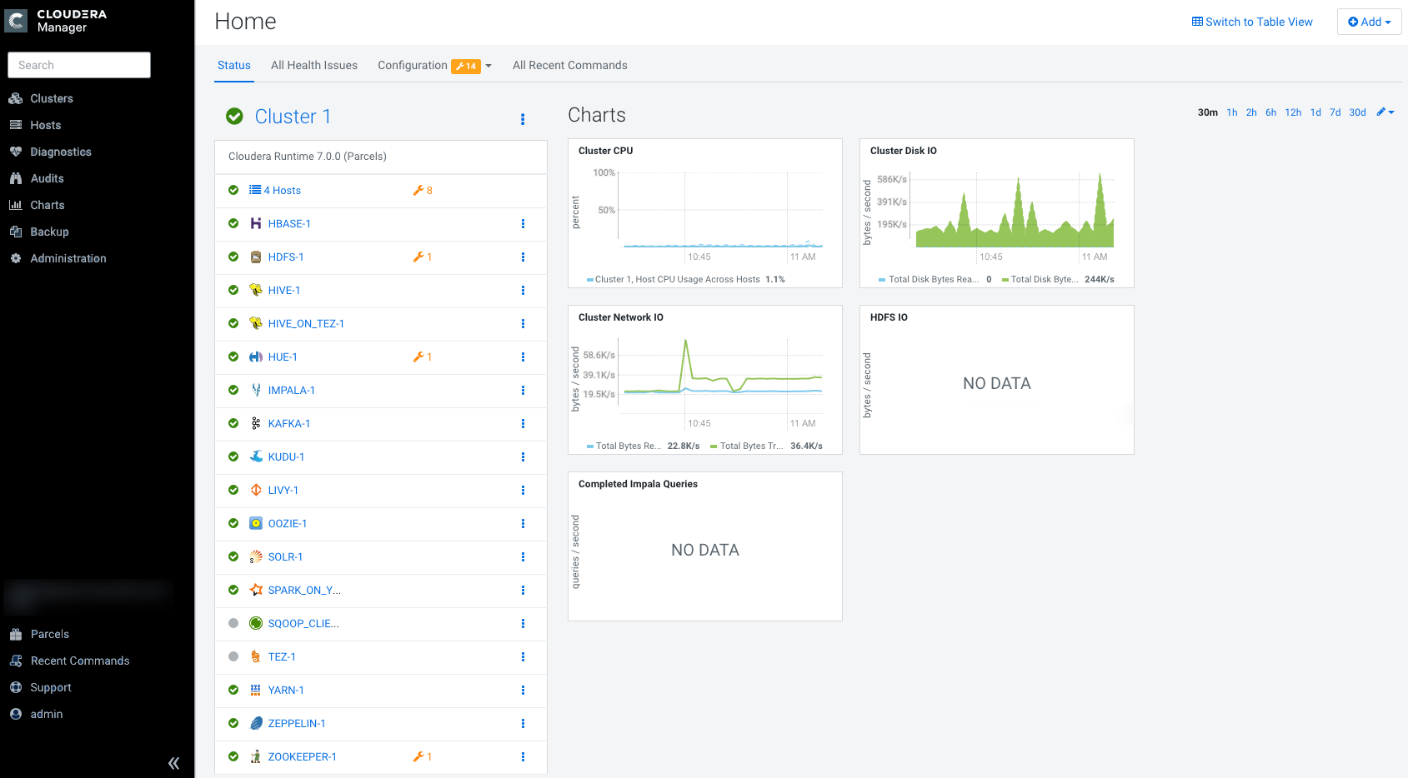
Task: Click the wrench icon beside 4 Hosts
Action: pos(418,191)
